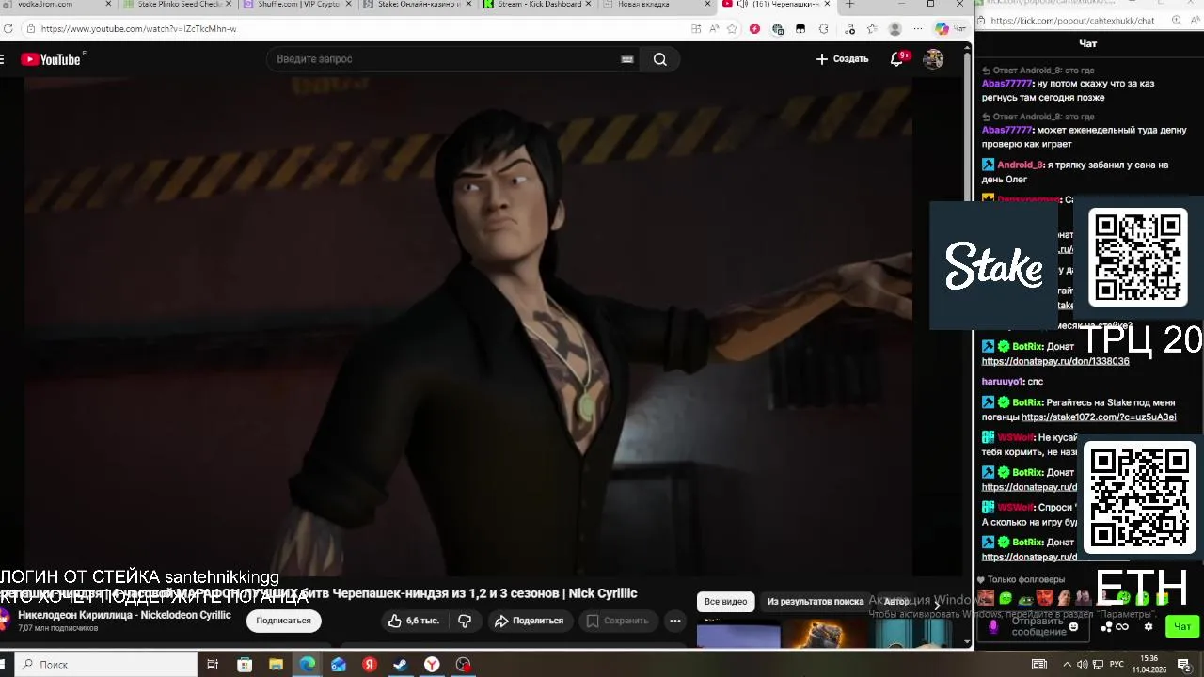Click the three-dots bubbles icon in chat footer

click(1107, 627)
